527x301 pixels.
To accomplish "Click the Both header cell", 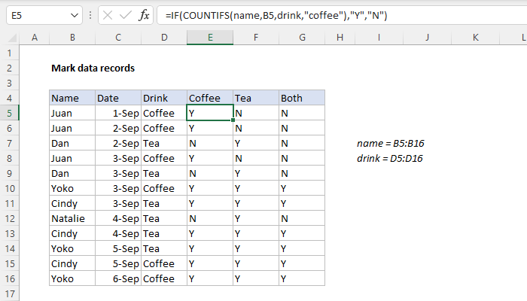I will click(302, 98).
